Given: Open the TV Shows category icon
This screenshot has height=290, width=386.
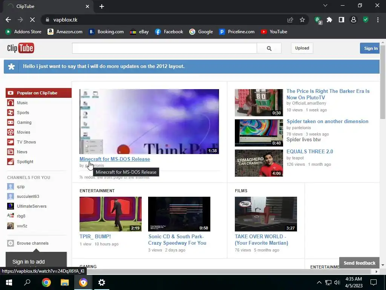Looking at the screenshot, I should [x=11, y=142].
